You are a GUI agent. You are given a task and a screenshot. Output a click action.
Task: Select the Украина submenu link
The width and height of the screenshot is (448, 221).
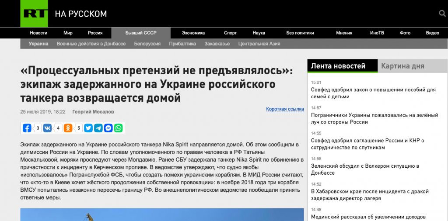coord(38,44)
